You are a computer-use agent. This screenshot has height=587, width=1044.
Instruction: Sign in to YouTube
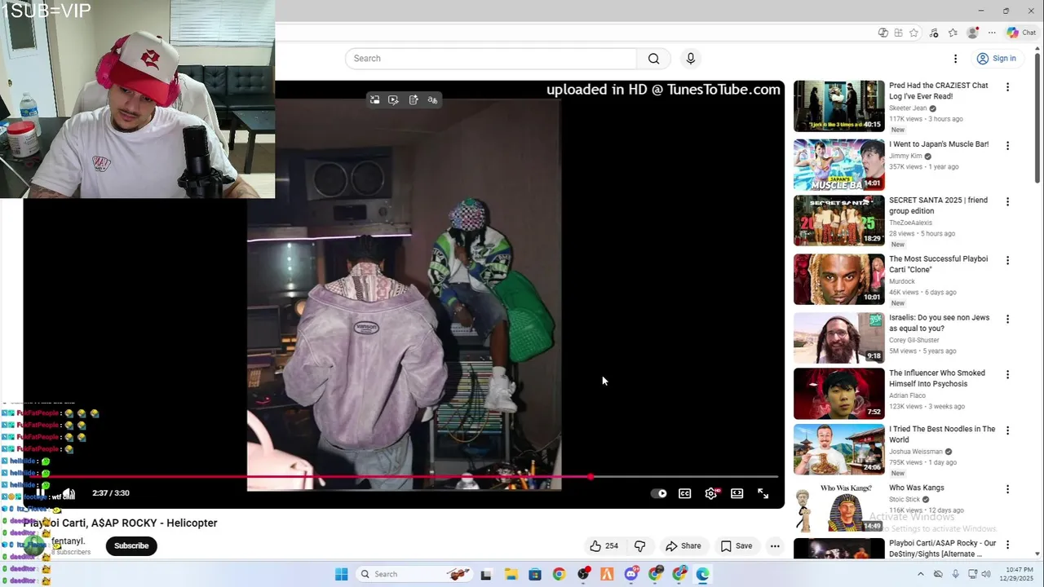click(997, 59)
